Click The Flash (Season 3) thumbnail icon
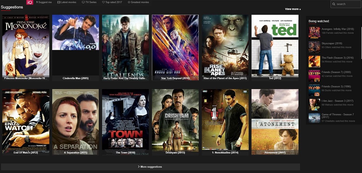This screenshot has width=362, height=173. [x=314, y=61]
